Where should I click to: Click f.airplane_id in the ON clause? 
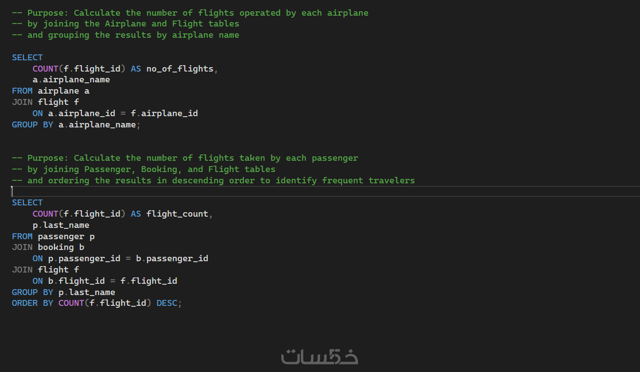tap(164, 113)
